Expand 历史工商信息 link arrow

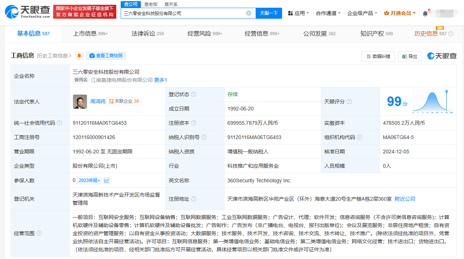click(70, 56)
